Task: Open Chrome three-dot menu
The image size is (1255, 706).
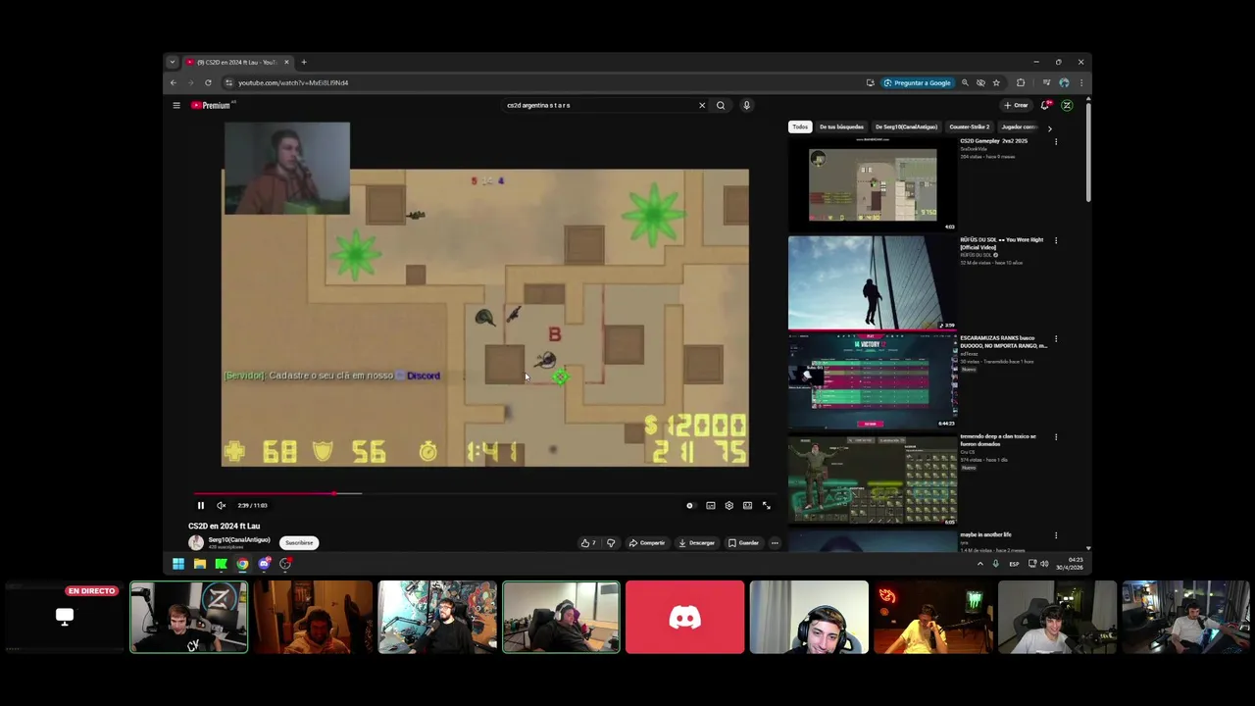Action: point(1081,82)
